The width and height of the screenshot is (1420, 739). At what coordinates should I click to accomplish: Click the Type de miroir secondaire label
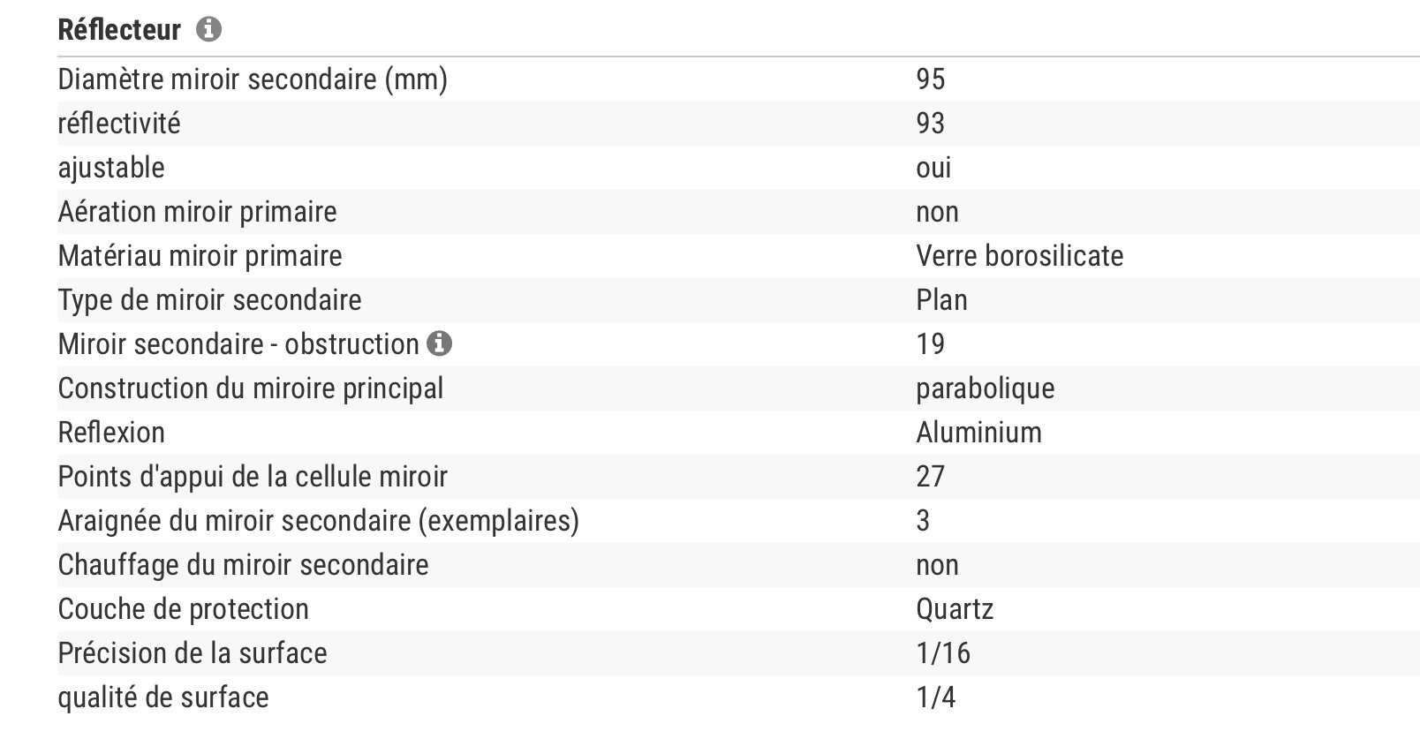[x=209, y=300]
